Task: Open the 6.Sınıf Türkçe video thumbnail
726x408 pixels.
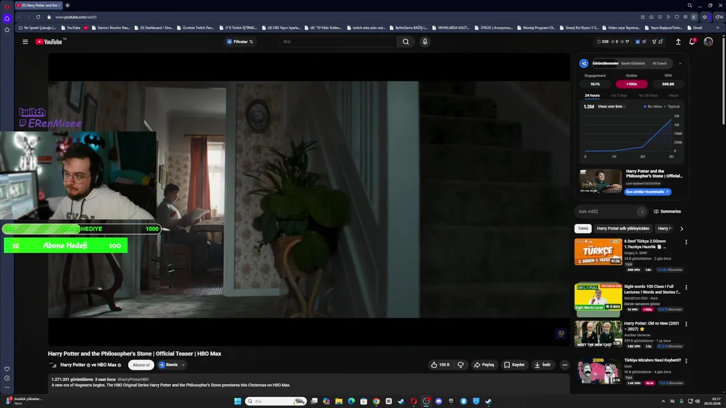Action: (598, 252)
